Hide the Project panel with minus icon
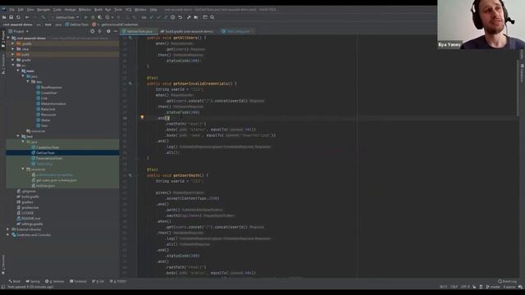 pyautogui.click(x=116, y=31)
